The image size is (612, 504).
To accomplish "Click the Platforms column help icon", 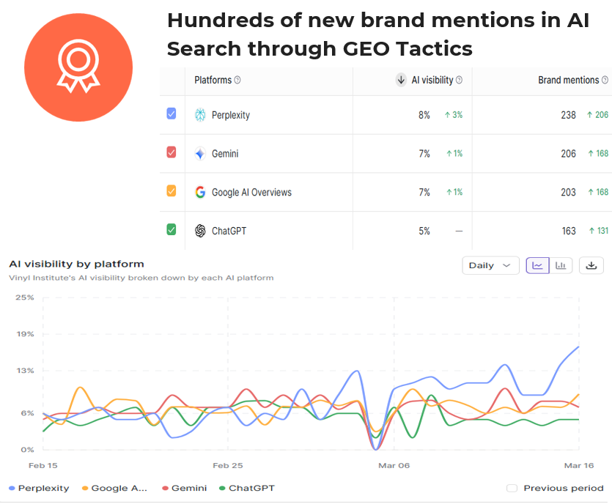I will pyautogui.click(x=237, y=81).
